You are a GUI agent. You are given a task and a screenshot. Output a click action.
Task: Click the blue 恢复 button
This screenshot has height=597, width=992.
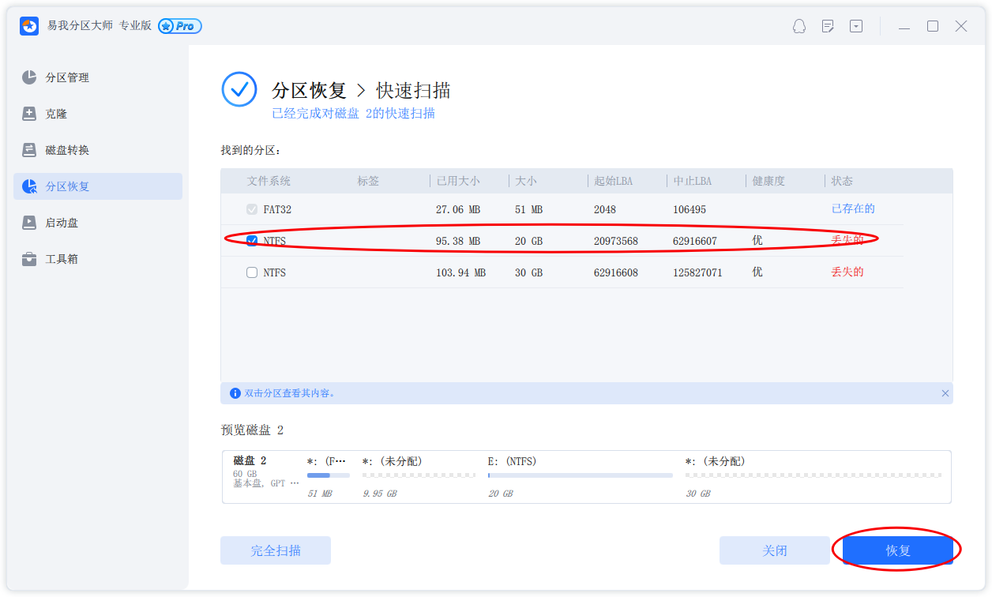point(897,550)
